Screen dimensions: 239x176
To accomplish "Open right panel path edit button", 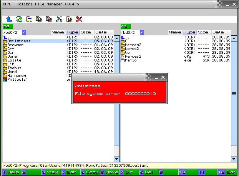I will point(142,33).
